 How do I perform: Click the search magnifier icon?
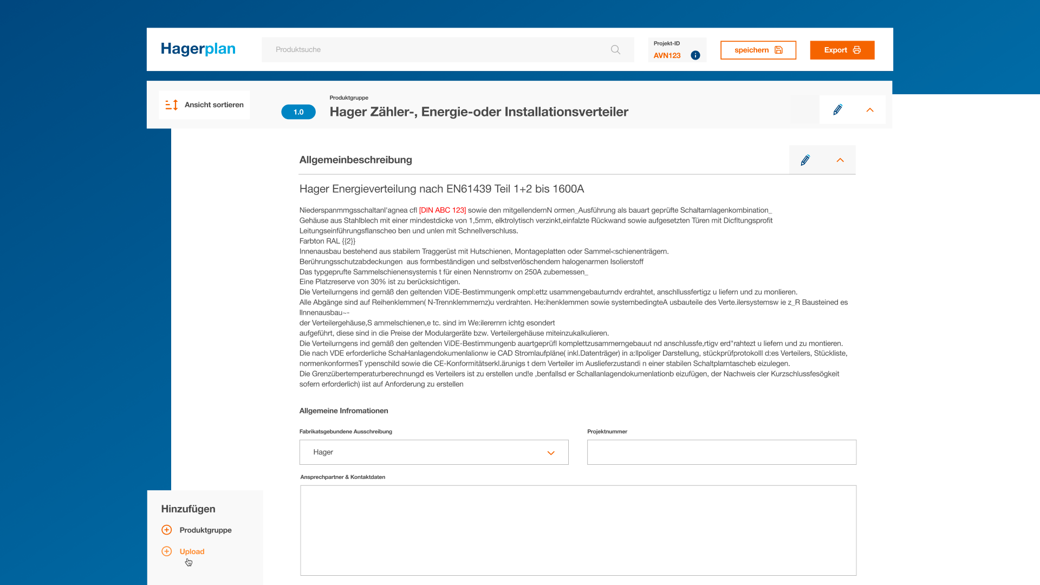pyautogui.click(x=615, y=50)
